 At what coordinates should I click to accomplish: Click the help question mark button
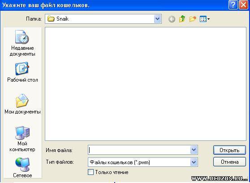(233, 5)
